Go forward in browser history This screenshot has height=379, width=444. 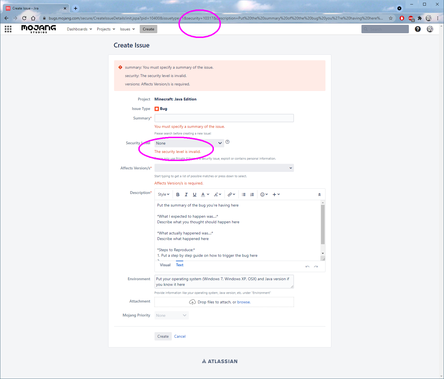pos(15,18)
